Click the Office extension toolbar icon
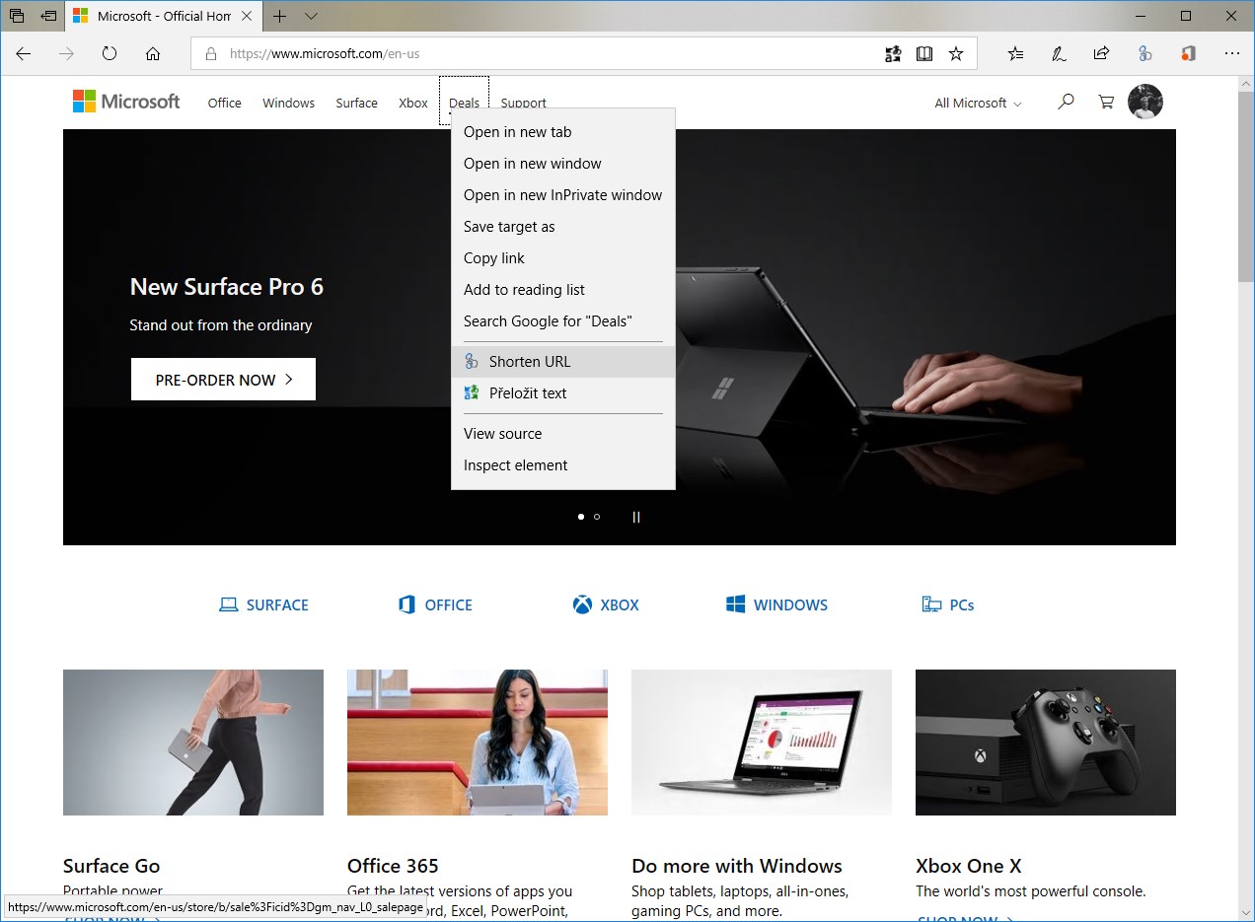 pyautogui.click(x=1188, y=54)
